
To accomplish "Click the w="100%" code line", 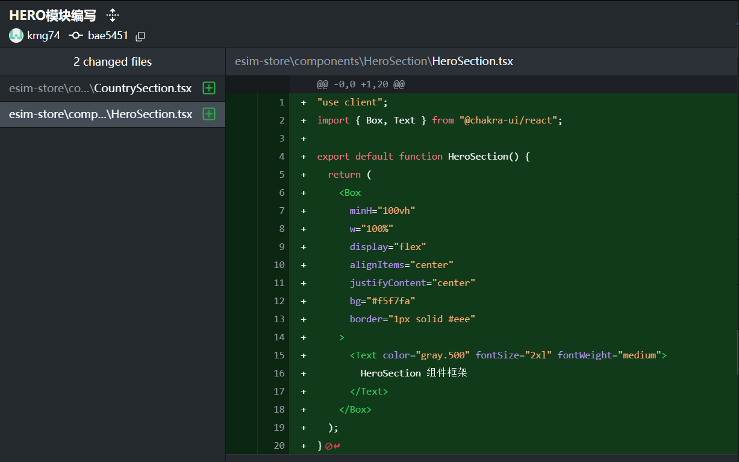I will click(372, 229).
